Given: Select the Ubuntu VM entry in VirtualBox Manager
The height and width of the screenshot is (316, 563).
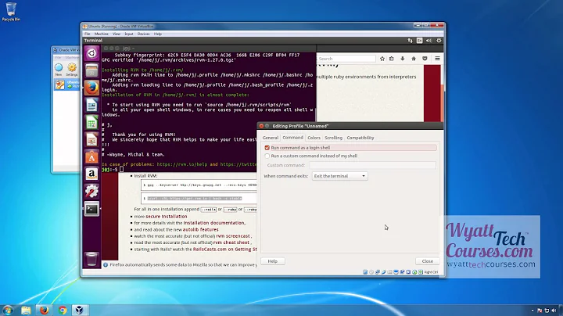Looking at the screenshot, I should tap(66, 84).
